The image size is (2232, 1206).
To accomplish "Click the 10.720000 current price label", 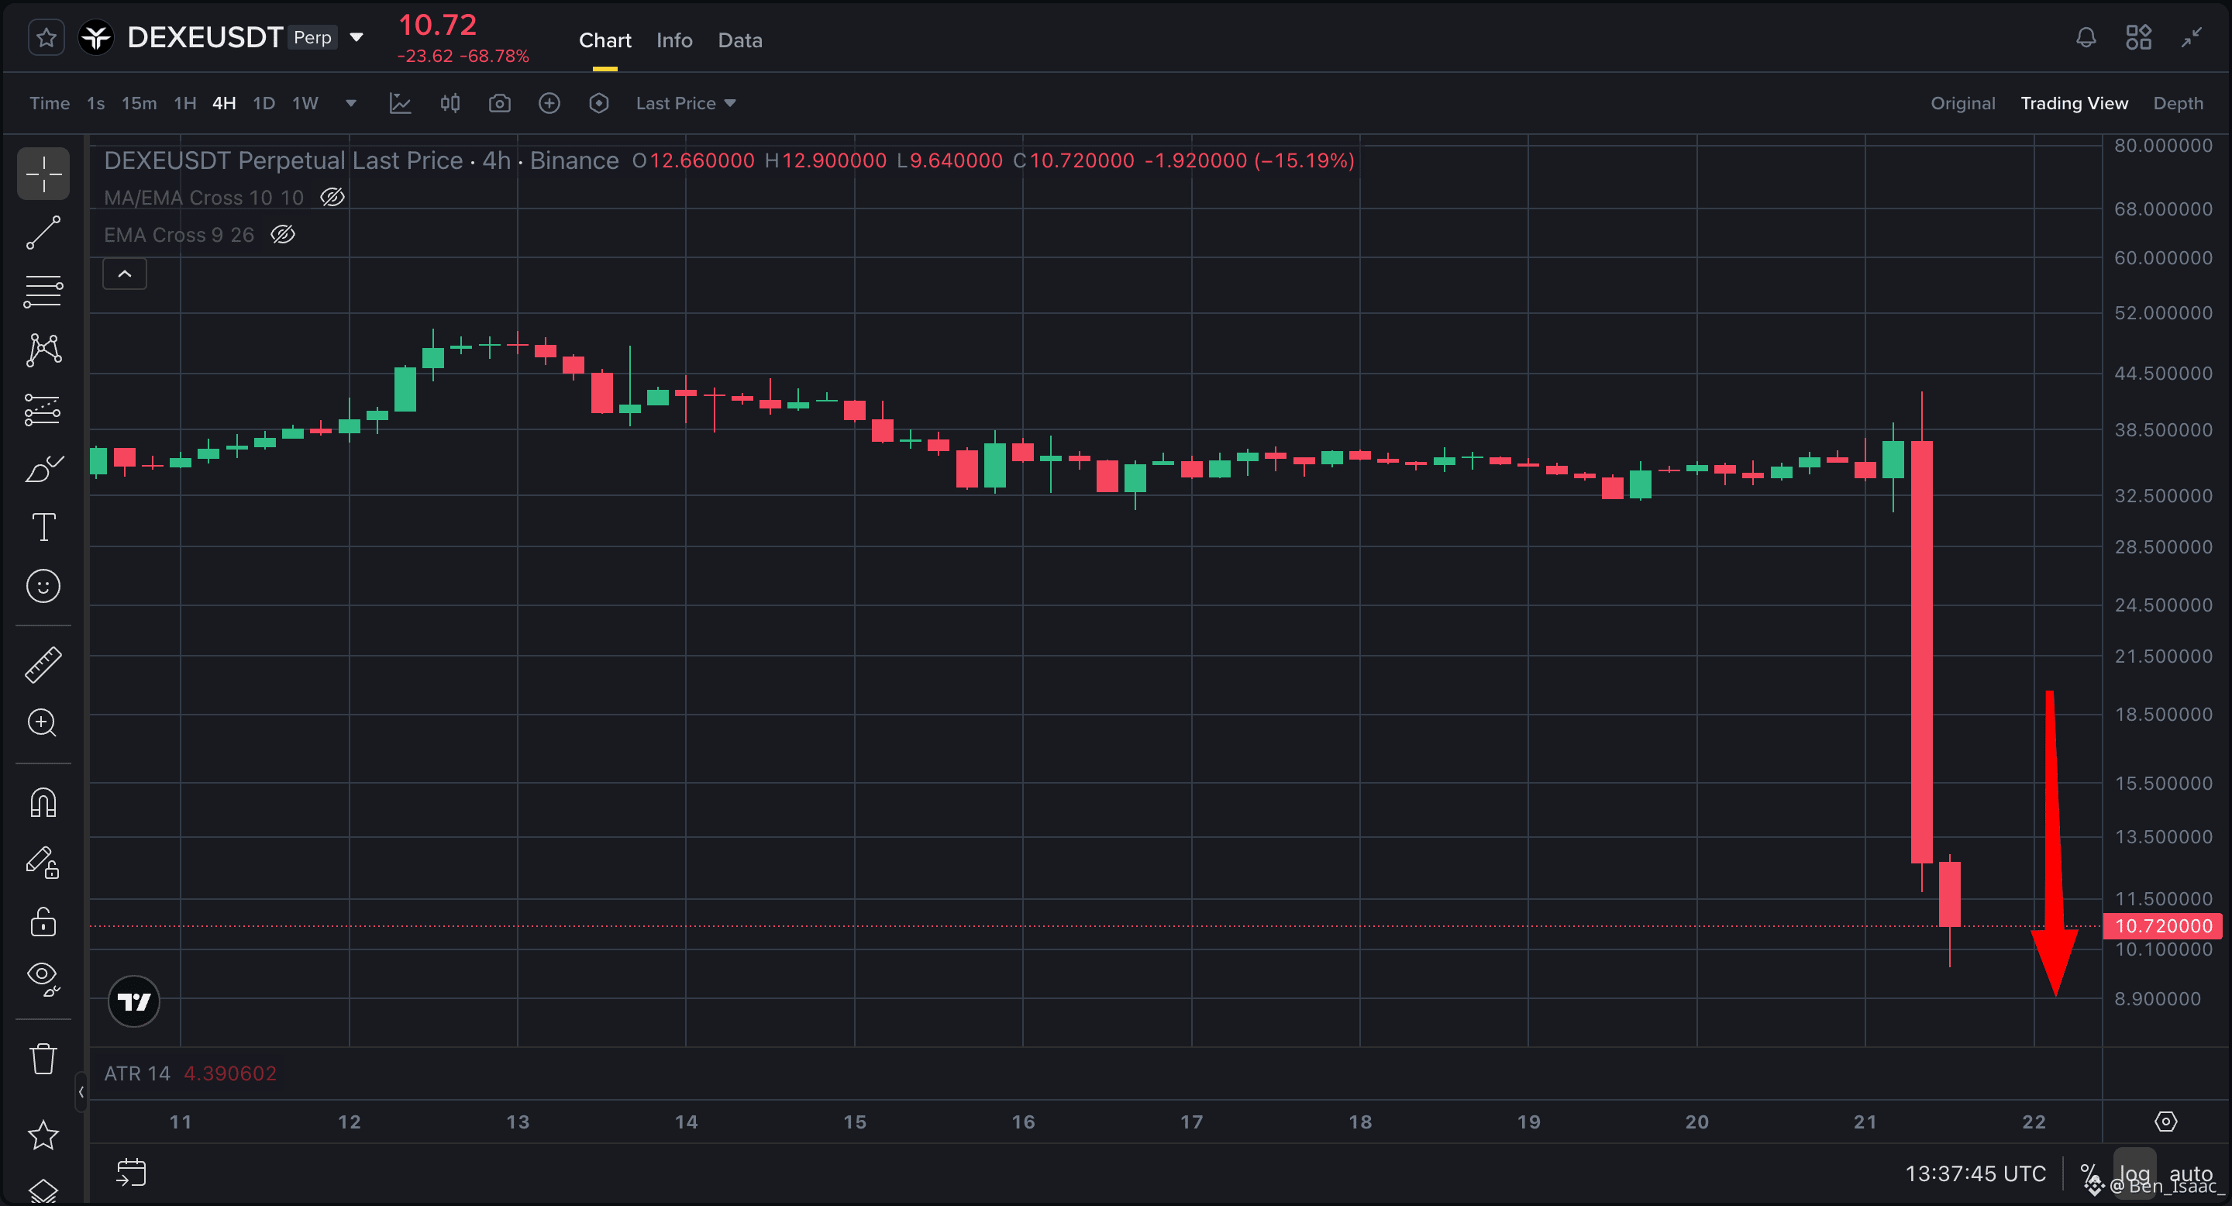I will (2164, 925).
